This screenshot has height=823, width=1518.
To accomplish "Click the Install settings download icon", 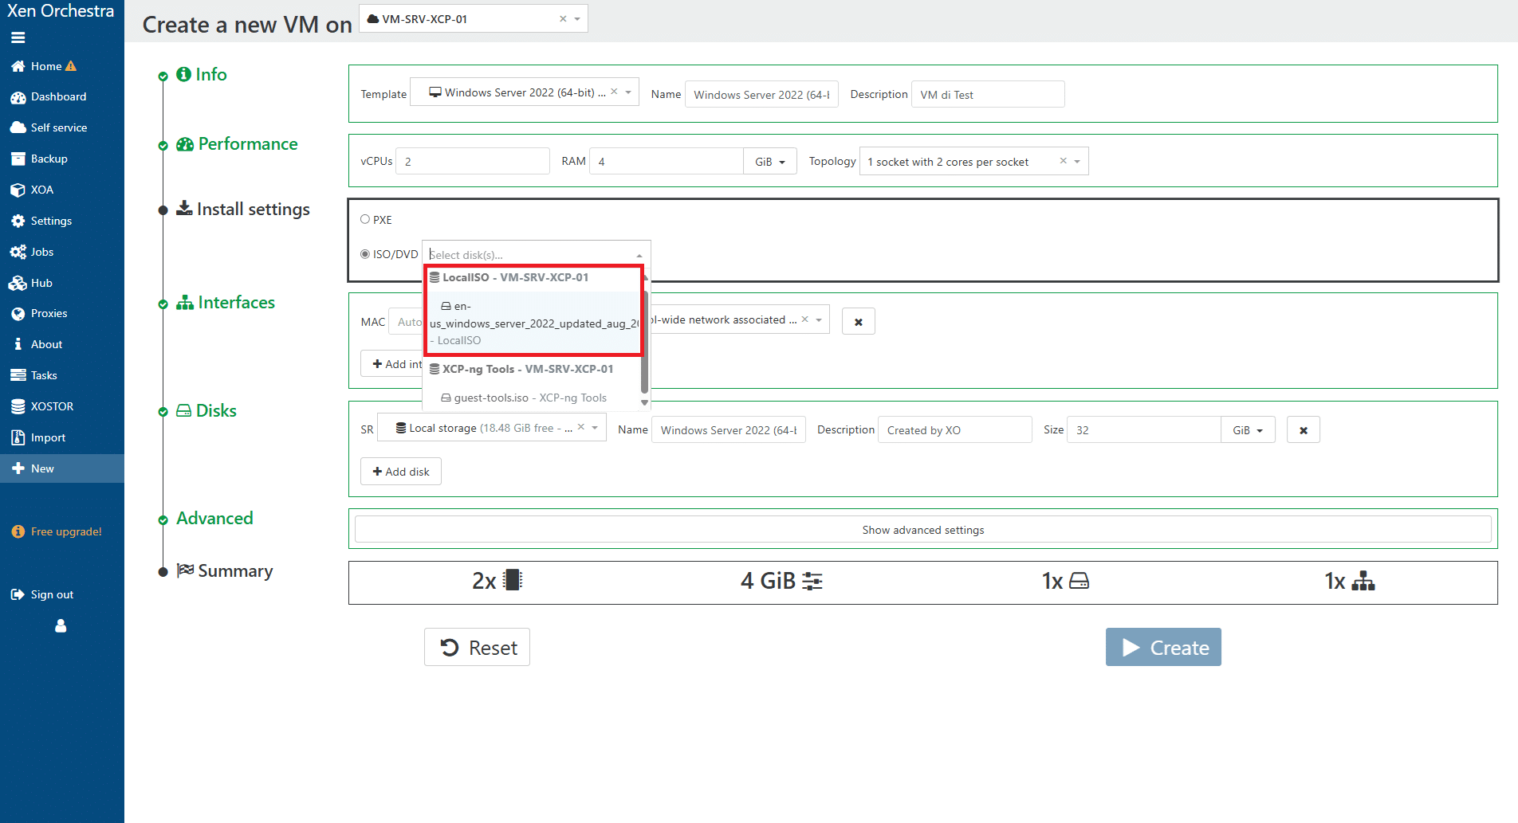I will [x=184, y=208].
